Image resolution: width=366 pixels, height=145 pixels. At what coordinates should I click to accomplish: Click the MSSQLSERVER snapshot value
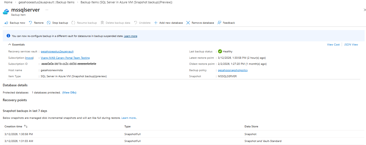click(x=227, y=76)
